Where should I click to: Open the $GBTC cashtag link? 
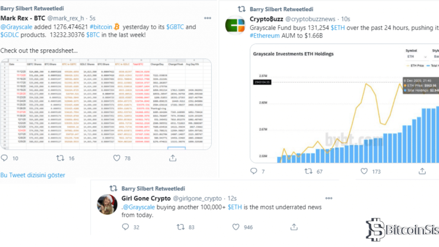point(175,27)
